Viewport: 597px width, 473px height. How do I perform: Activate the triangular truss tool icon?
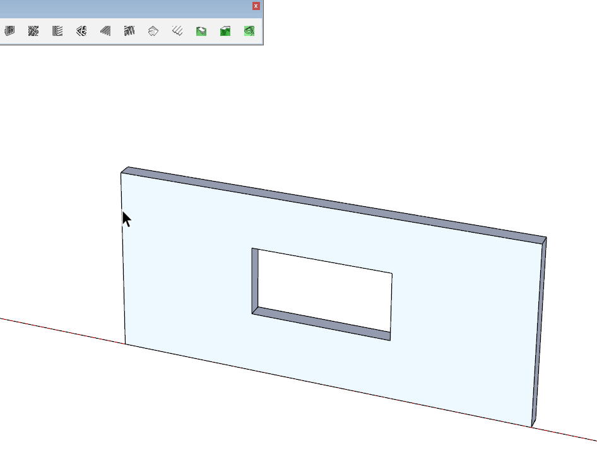pos(81,31)
